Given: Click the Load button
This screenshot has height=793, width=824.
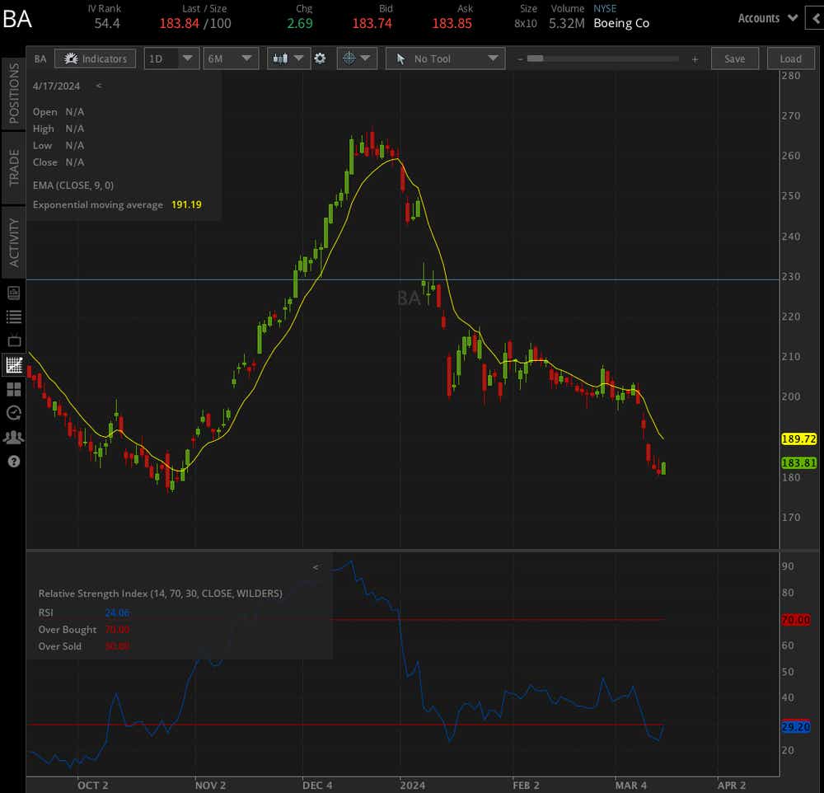Looking at the screenshot, I should [790, 59].
